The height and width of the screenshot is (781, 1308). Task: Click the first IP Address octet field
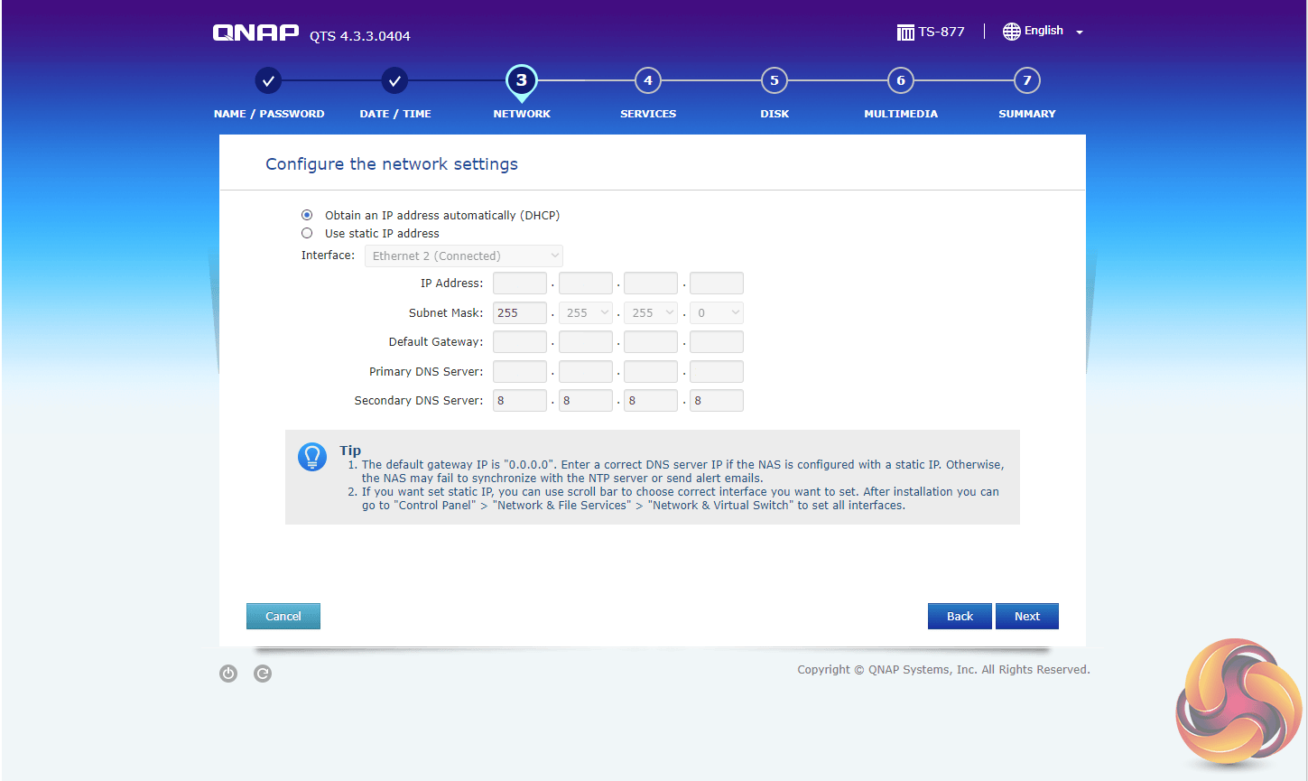tap(520, 284)
